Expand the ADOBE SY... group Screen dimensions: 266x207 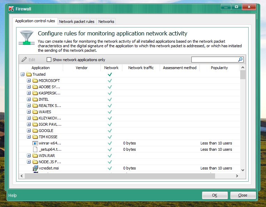coord(29,87)
